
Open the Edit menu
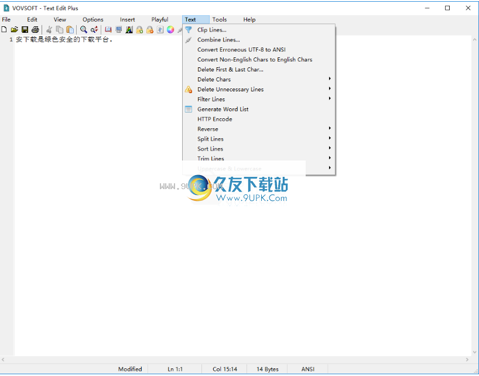tap(32, 19)
